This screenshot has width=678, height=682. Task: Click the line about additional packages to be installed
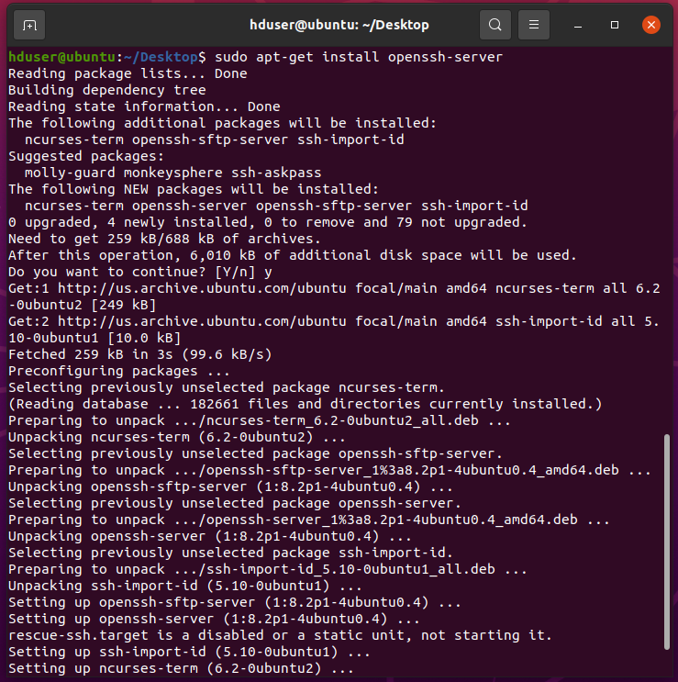tap(222, 123)
